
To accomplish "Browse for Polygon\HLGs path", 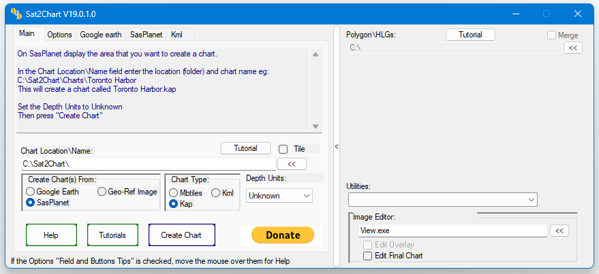I will click(x=572, y=48).
